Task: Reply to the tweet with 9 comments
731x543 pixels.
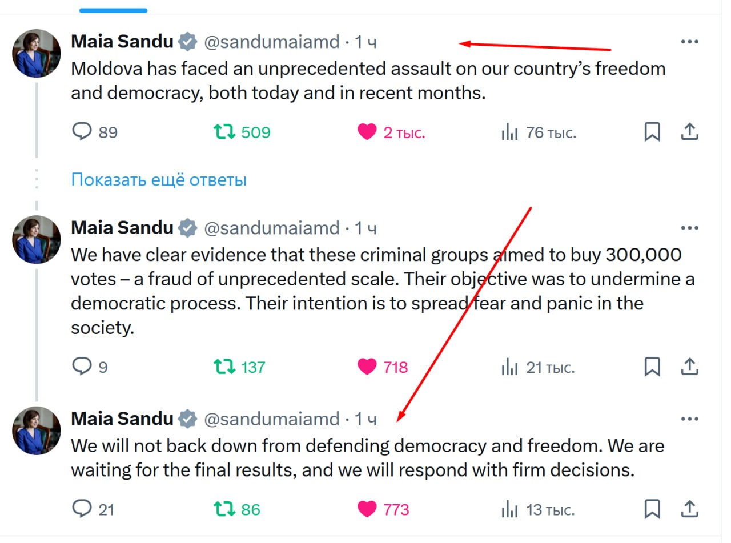Action: pos(82,366)
